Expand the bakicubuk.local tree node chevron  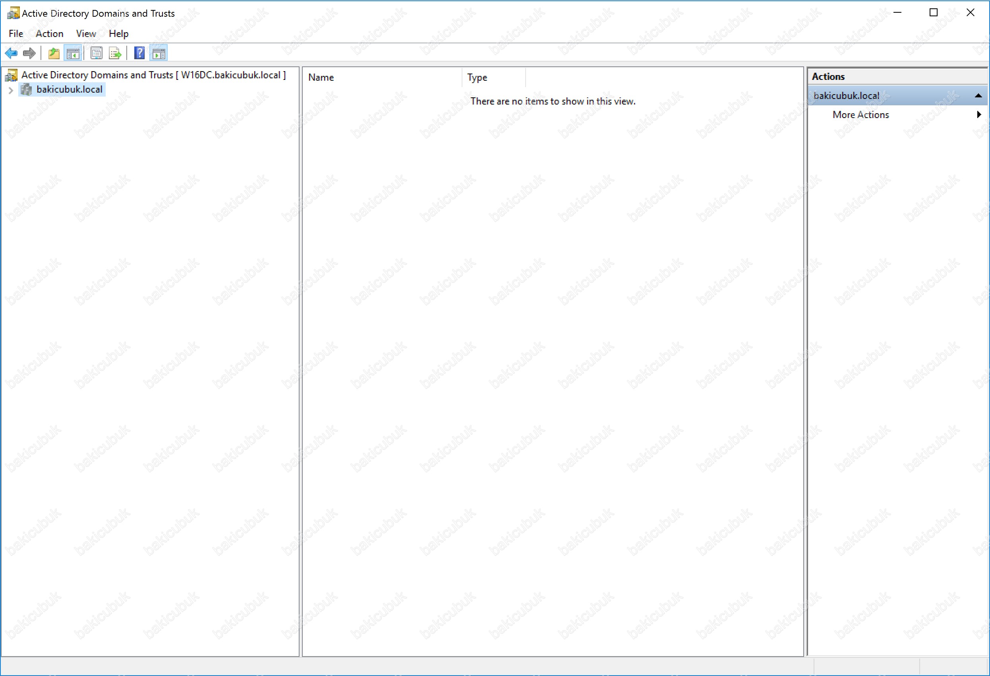coord(11,90)
